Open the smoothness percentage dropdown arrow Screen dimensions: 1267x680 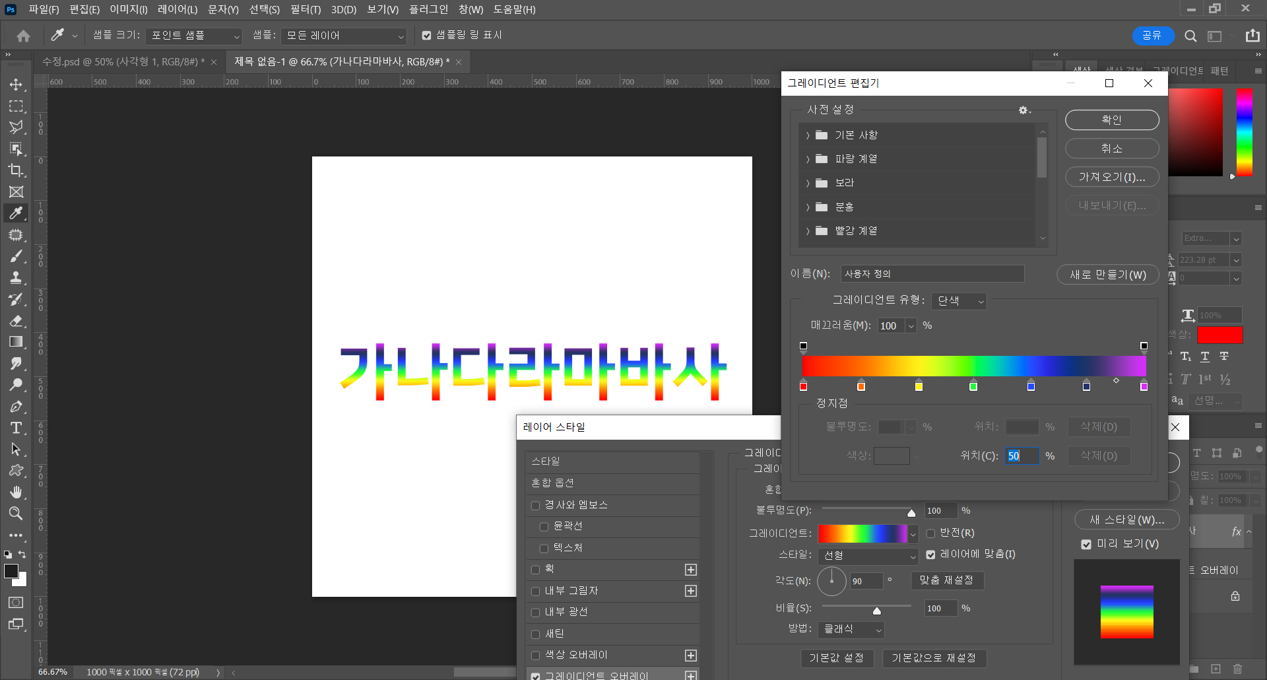[911, 326]
